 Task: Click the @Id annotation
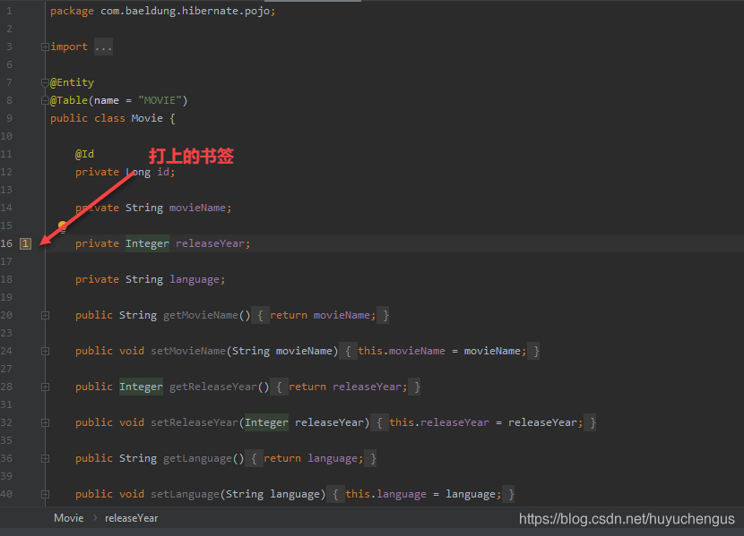click(x=84, y=154)
